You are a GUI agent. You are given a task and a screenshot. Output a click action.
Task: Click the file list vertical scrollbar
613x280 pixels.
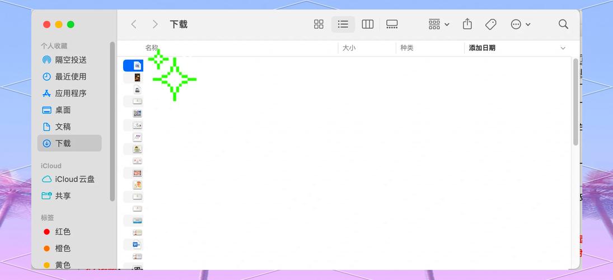[575, 102]
